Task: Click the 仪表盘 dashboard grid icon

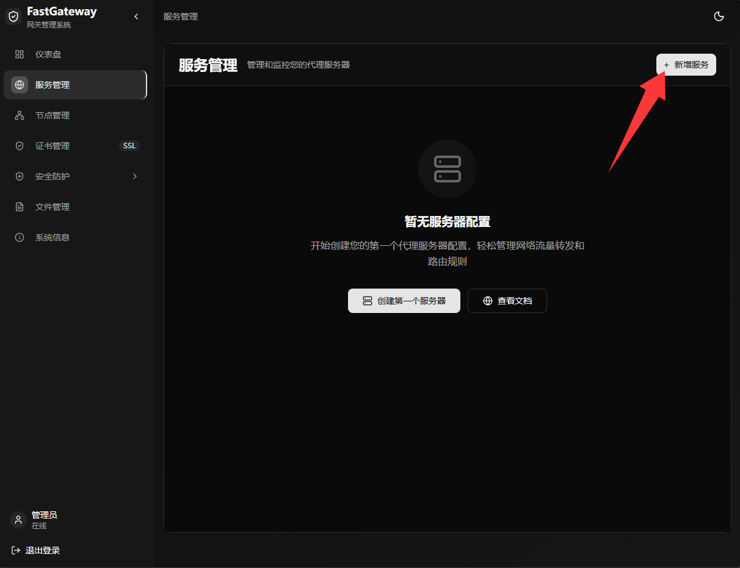Action: click(x=20, y=54)
